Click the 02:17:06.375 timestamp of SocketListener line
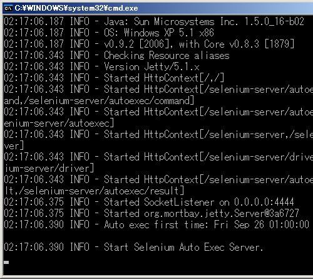The image size is (313, 279). click(34, 202)
